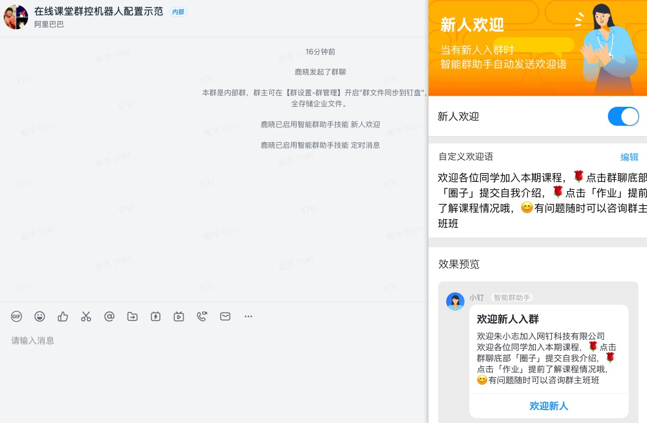
Task: Insert an @ mention
Action: pos(109,317)
